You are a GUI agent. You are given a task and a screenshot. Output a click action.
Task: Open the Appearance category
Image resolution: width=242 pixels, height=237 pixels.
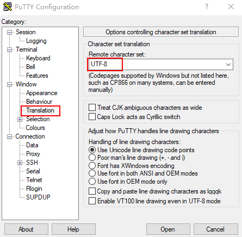point(42,93)
